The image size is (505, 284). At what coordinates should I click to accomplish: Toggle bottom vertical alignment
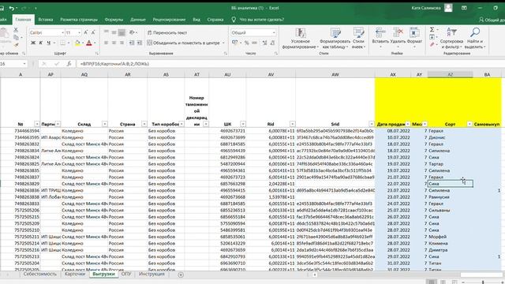click(x=122, y=32)
